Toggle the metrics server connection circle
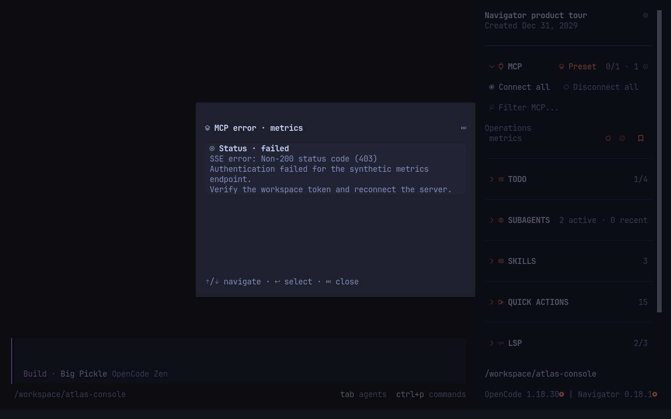 coord(608,138)
